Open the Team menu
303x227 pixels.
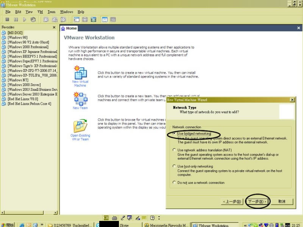click(52, 12)
